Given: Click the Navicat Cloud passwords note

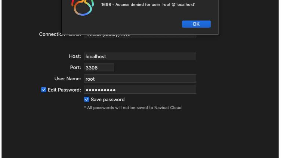Looking at the screenshot, I should pyautogui.click(x=133, y=108).
